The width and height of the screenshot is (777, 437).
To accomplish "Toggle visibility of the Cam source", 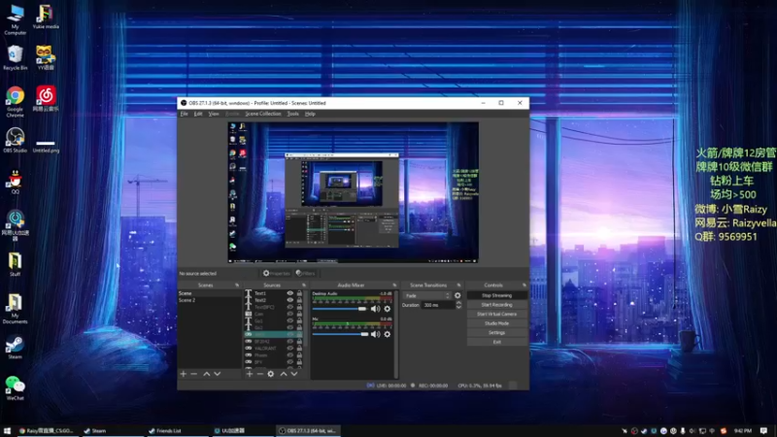I will coord(290,314).
